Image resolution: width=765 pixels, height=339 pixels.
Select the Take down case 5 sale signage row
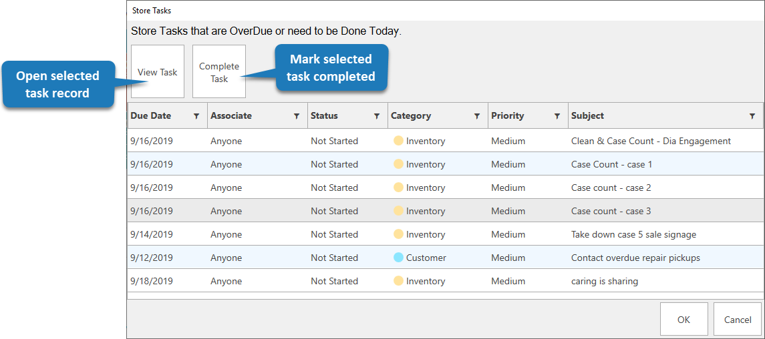coord(633,234)
